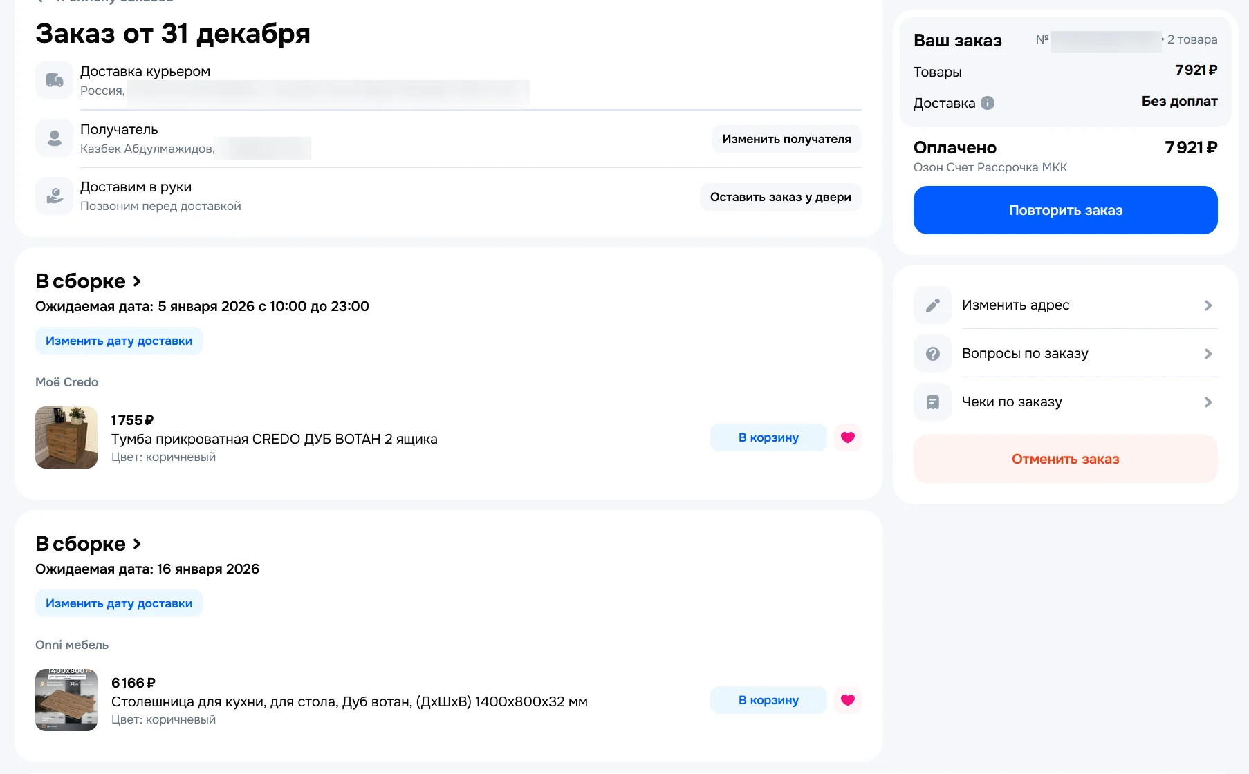1249x774 pixels.
Task: Click the receipt icon for Чеки по заказу
Action: click(x=932, y=402)
